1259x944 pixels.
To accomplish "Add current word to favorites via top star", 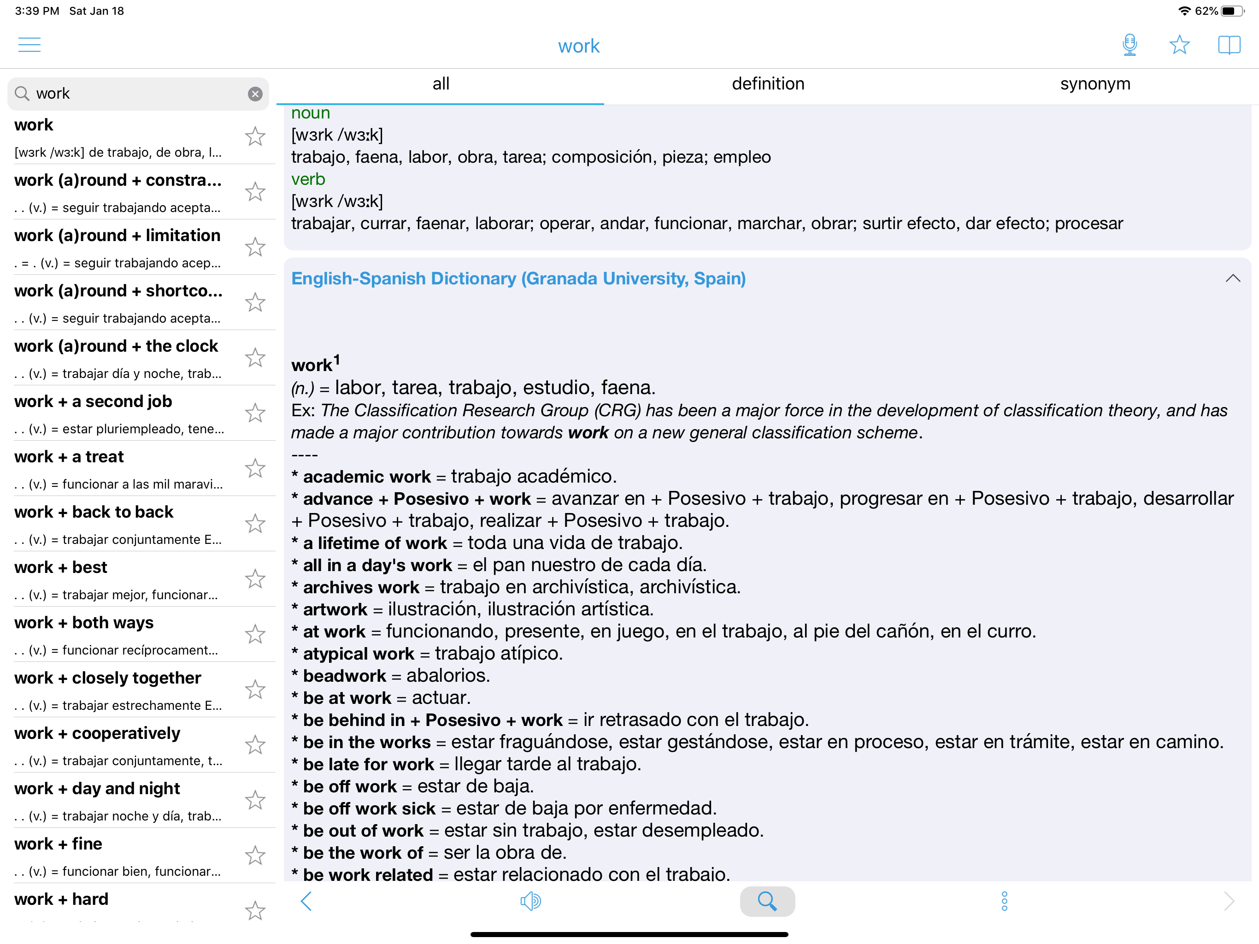I will point(1179,45).
